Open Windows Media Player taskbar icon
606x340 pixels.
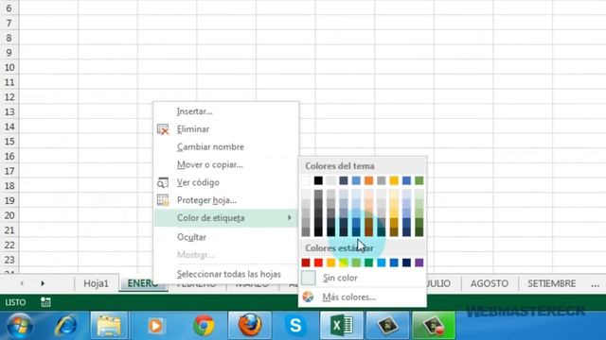pos(155,326)
